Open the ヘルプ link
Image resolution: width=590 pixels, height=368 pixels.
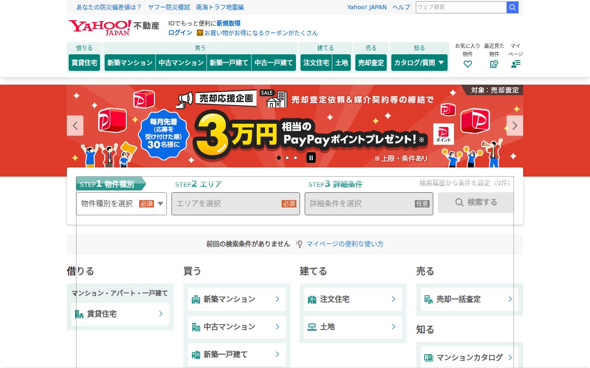tap(401, 7)
